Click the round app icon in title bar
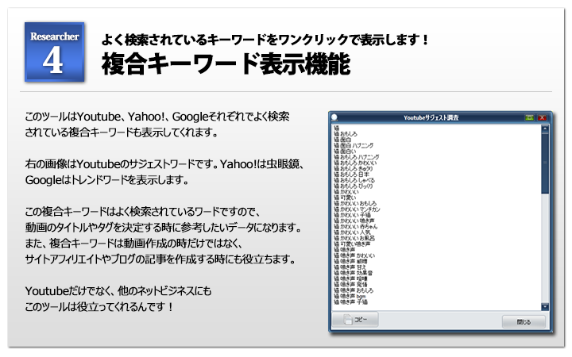The width and height of the screenshot is (572, 357). (x=335, y=117)
